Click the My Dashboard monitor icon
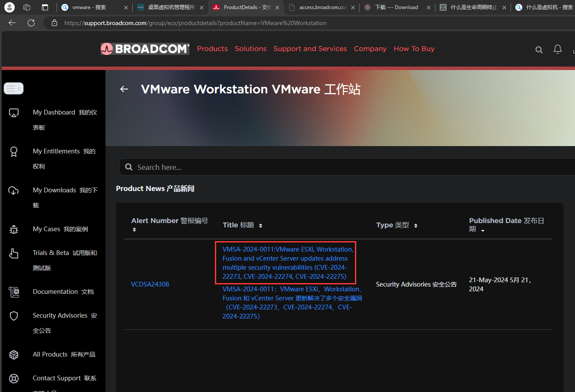This screenshot has width=575, height=392. (14, 113)
